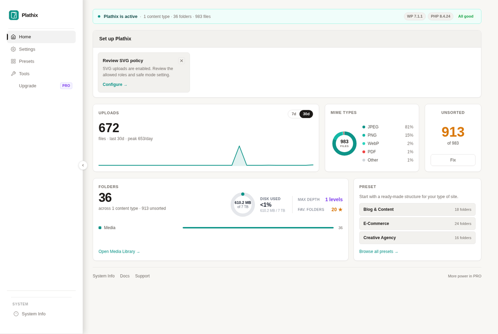Image resolution: width=498 pixels, height=334 pixels.
Task: Open the Upgrade sidebar item
Action: pos(41,86)
